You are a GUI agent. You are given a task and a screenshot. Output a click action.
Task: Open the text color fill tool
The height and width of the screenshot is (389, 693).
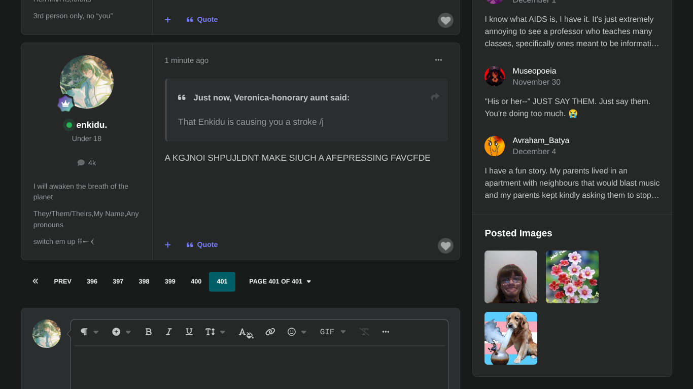[x=246, y=333]
